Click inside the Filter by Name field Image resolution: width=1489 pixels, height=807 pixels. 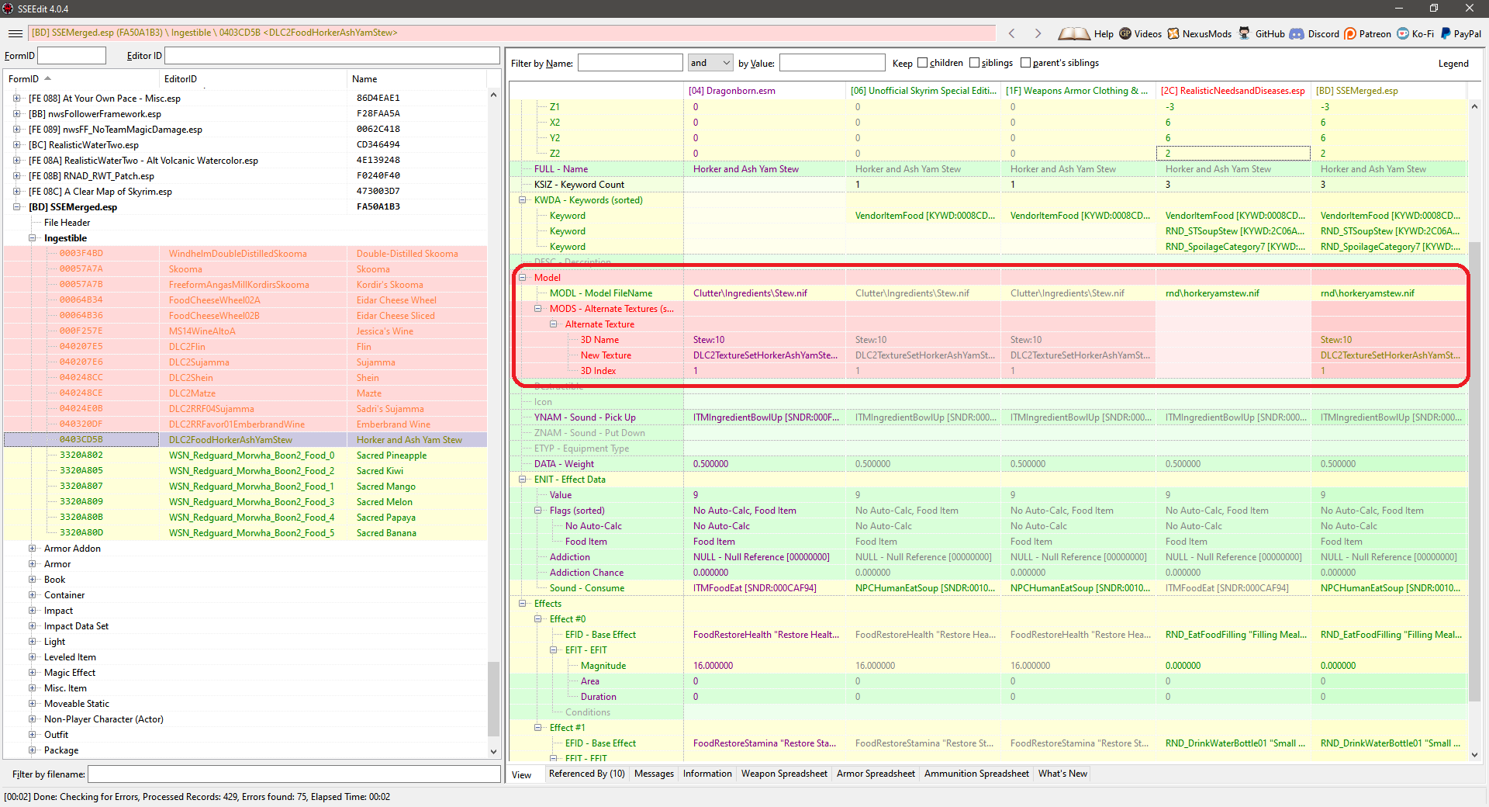click(x=630, y=63)
